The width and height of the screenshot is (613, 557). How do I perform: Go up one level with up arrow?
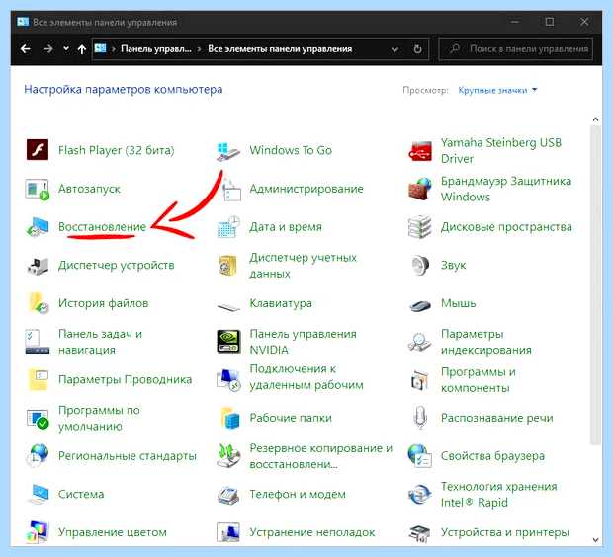[82, 49]
